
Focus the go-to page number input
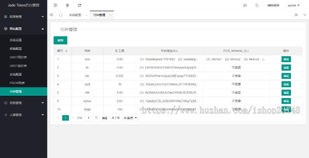coord(89,118)
